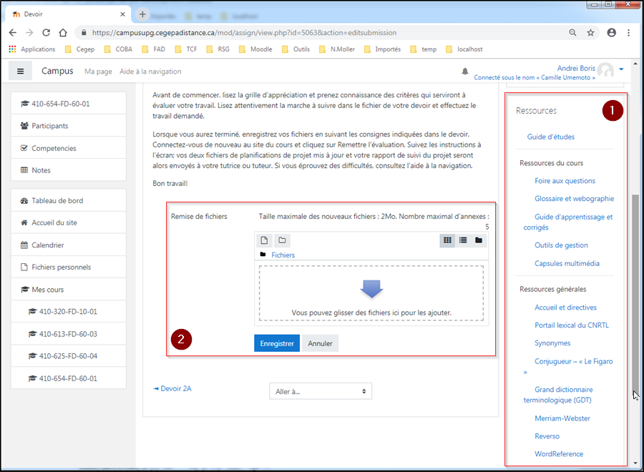Open the Chrome Applications shortcut

click(32, 49)
